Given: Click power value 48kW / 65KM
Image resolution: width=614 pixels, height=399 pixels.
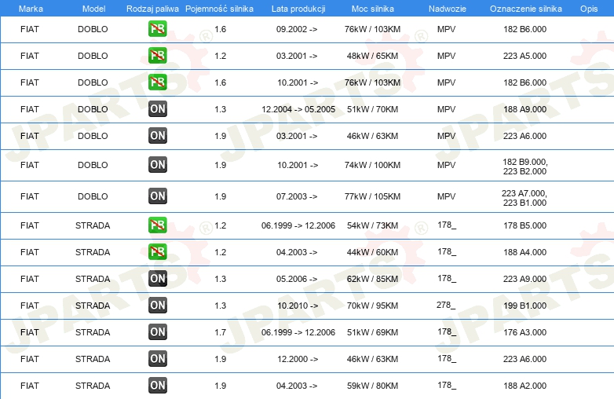Looking at the screenshot, I should click(372, 56).
